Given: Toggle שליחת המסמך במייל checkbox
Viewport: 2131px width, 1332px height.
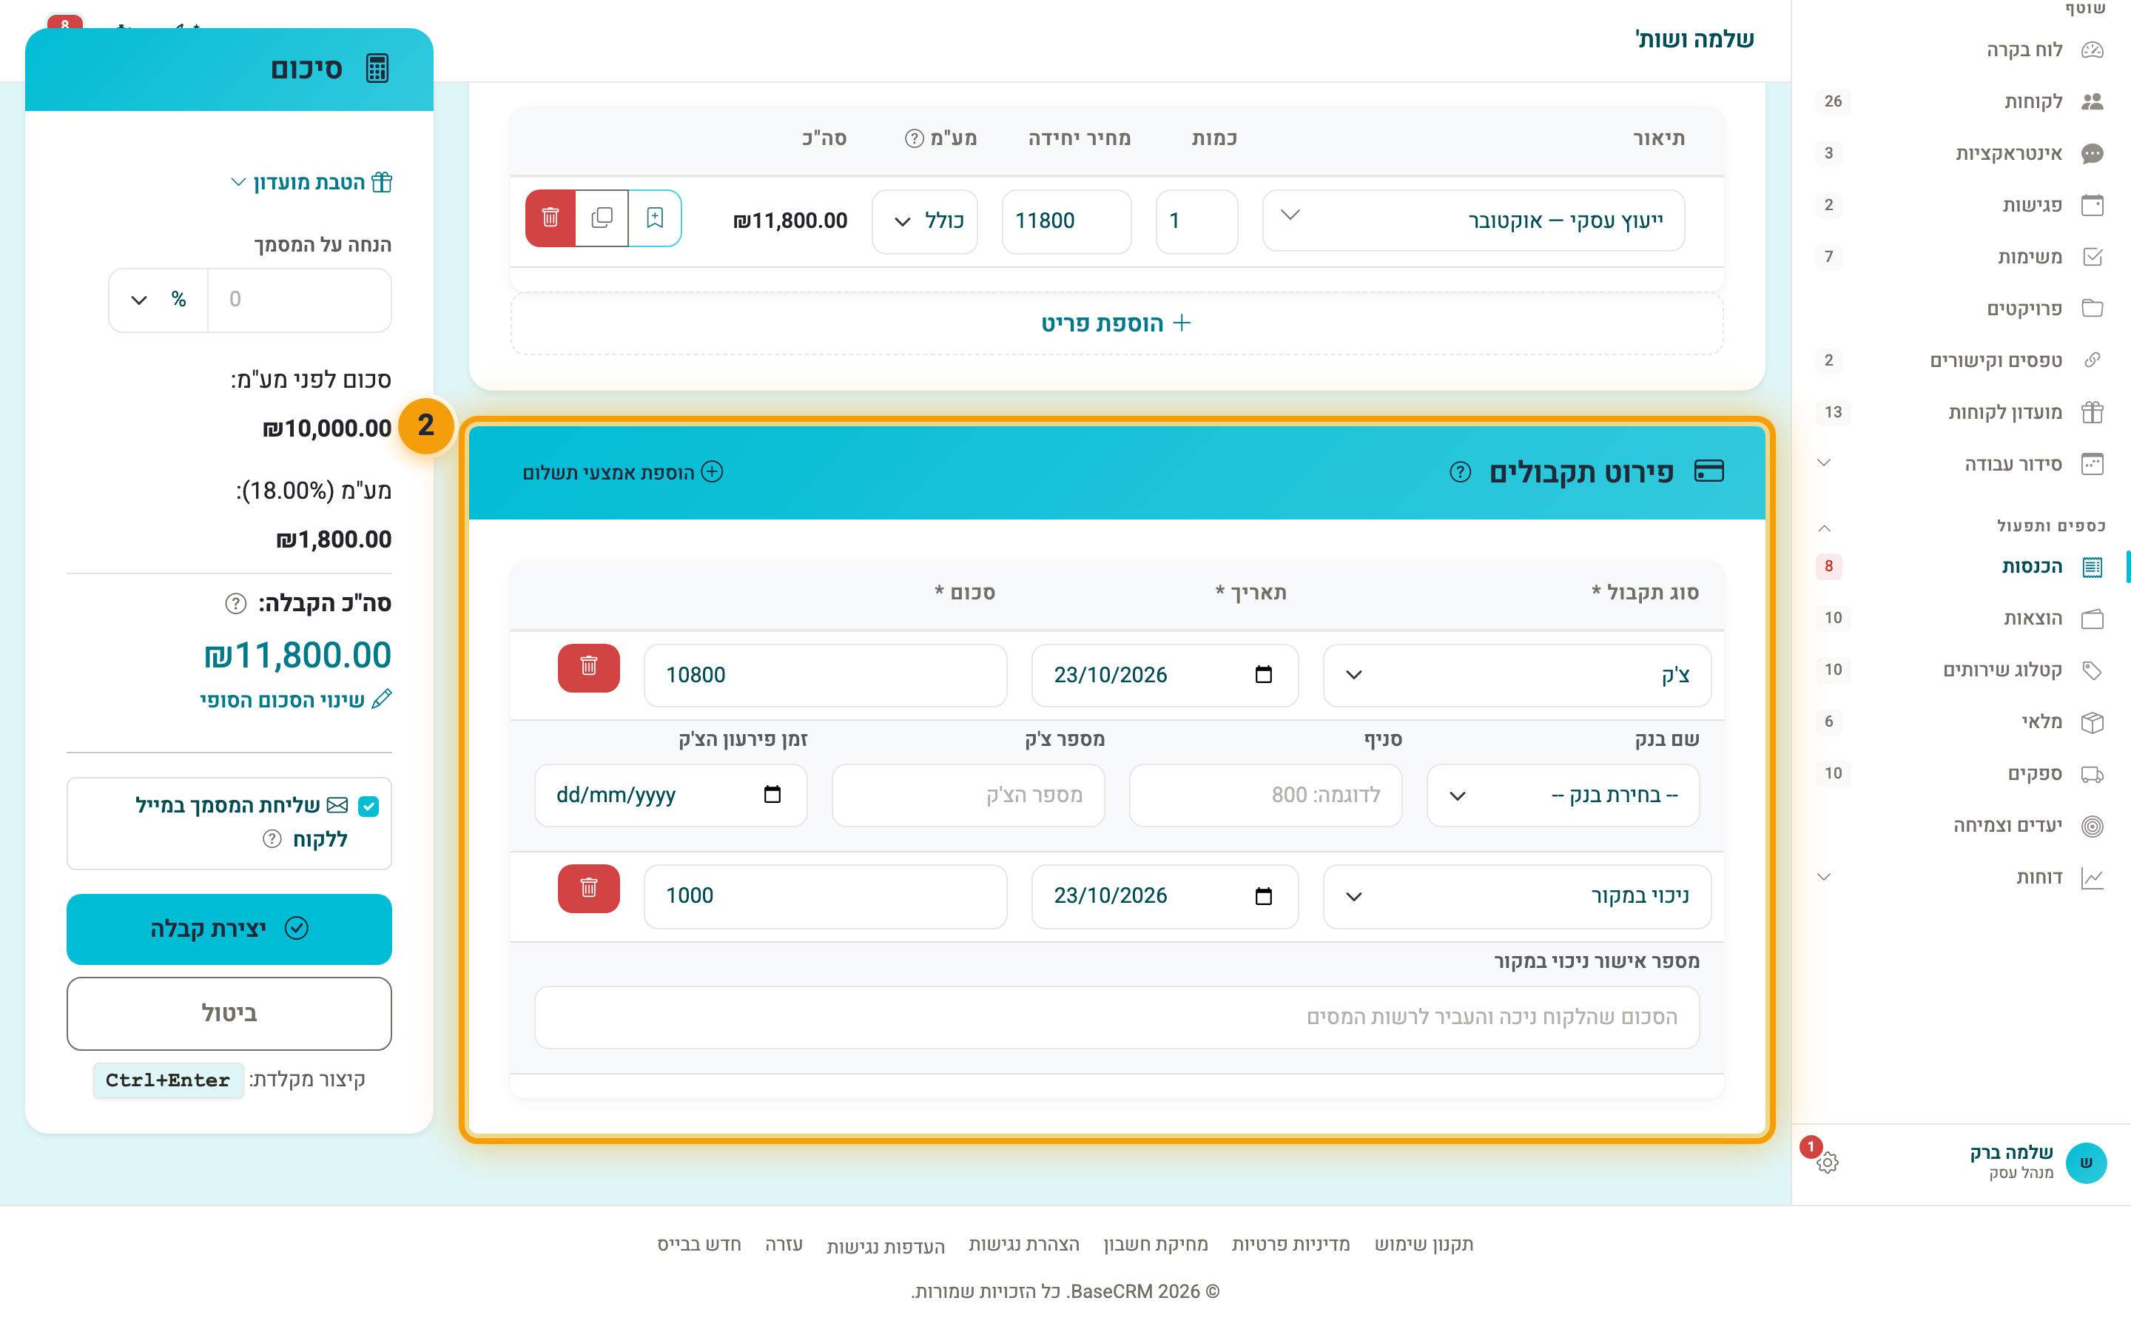Looking at the screenshot, I should (x=369, y=806).
